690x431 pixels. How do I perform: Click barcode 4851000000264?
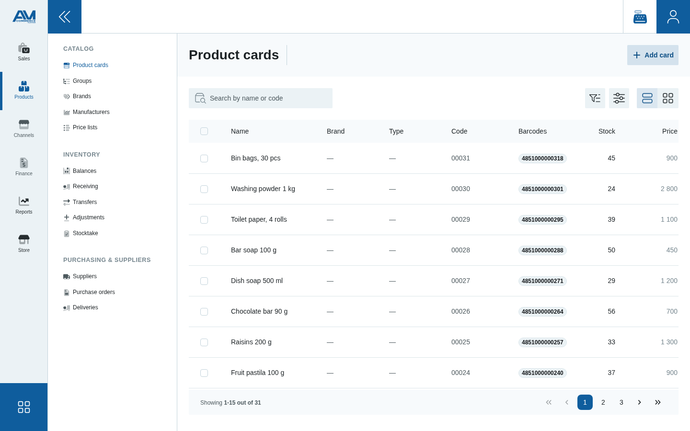click(x=542, y=312)
